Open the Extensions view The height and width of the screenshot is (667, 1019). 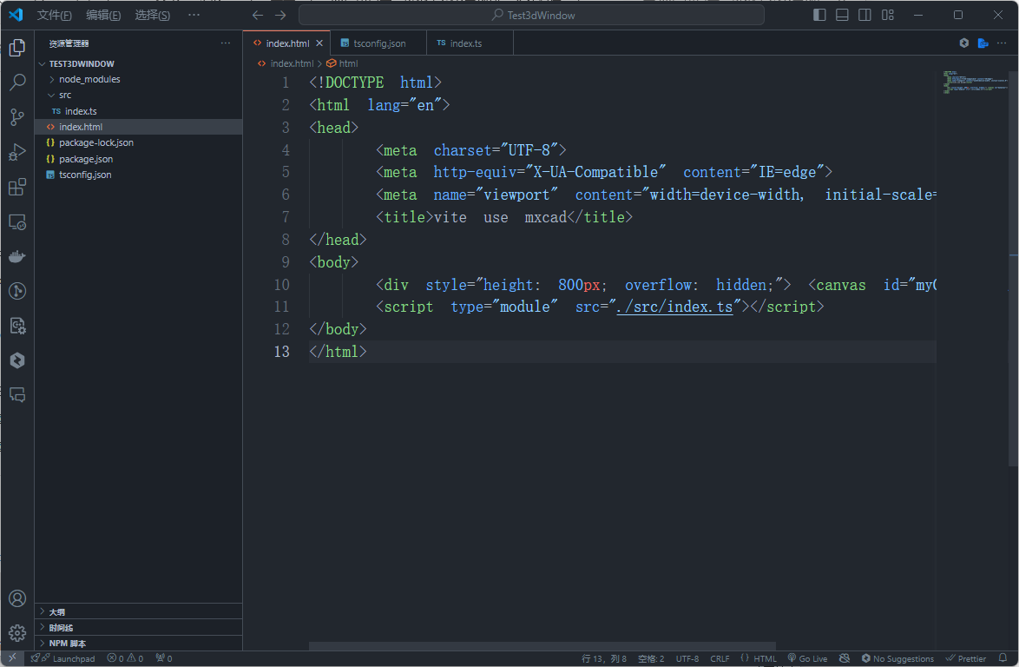(17, 187)
